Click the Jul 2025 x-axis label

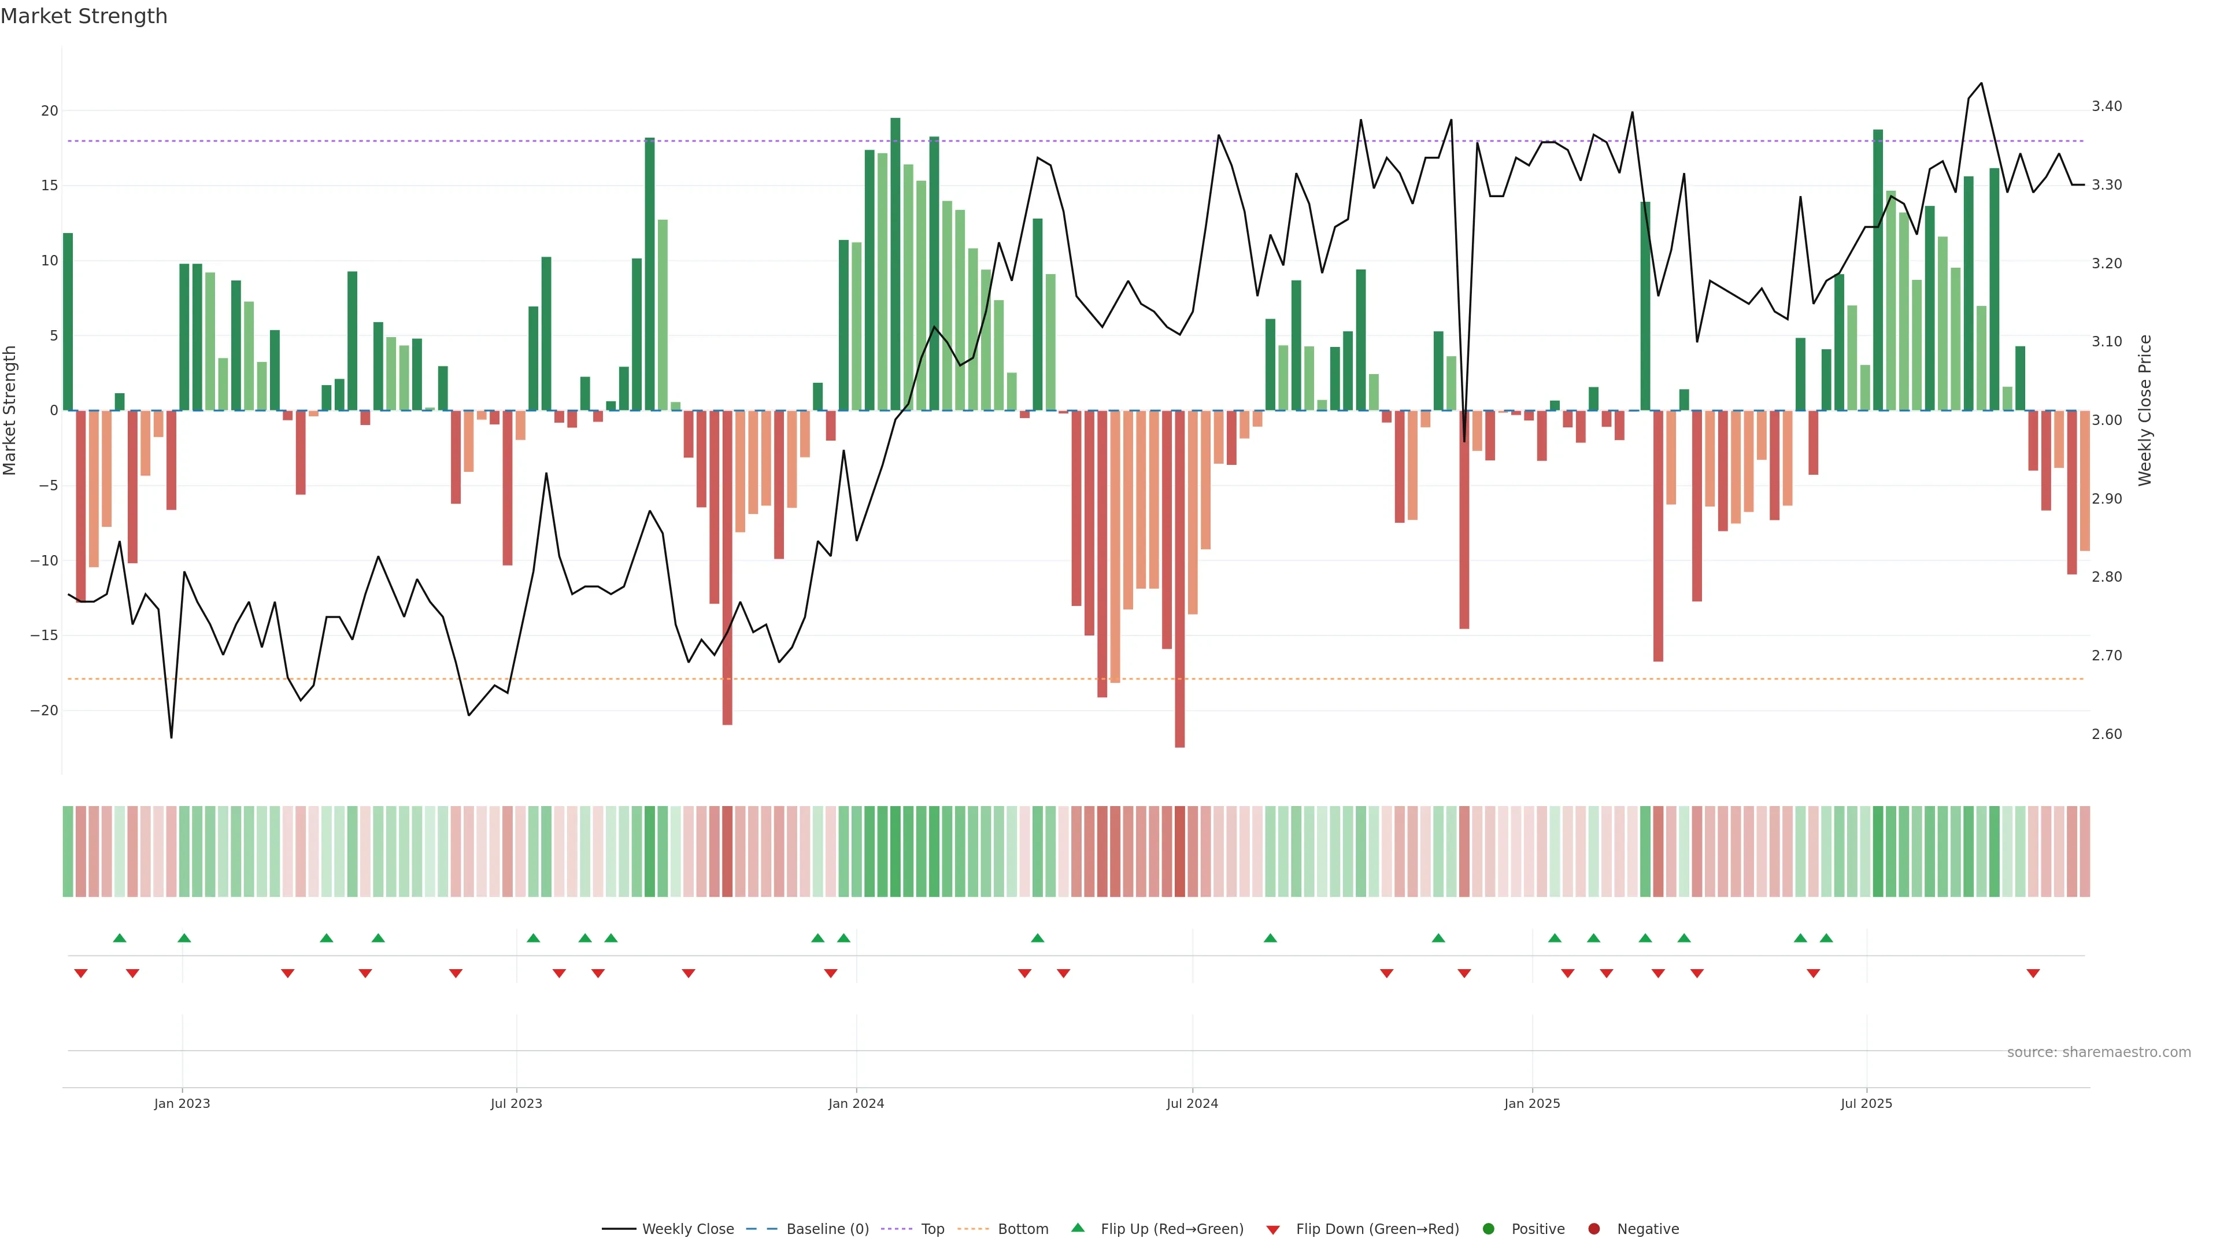point(1866,1103)
